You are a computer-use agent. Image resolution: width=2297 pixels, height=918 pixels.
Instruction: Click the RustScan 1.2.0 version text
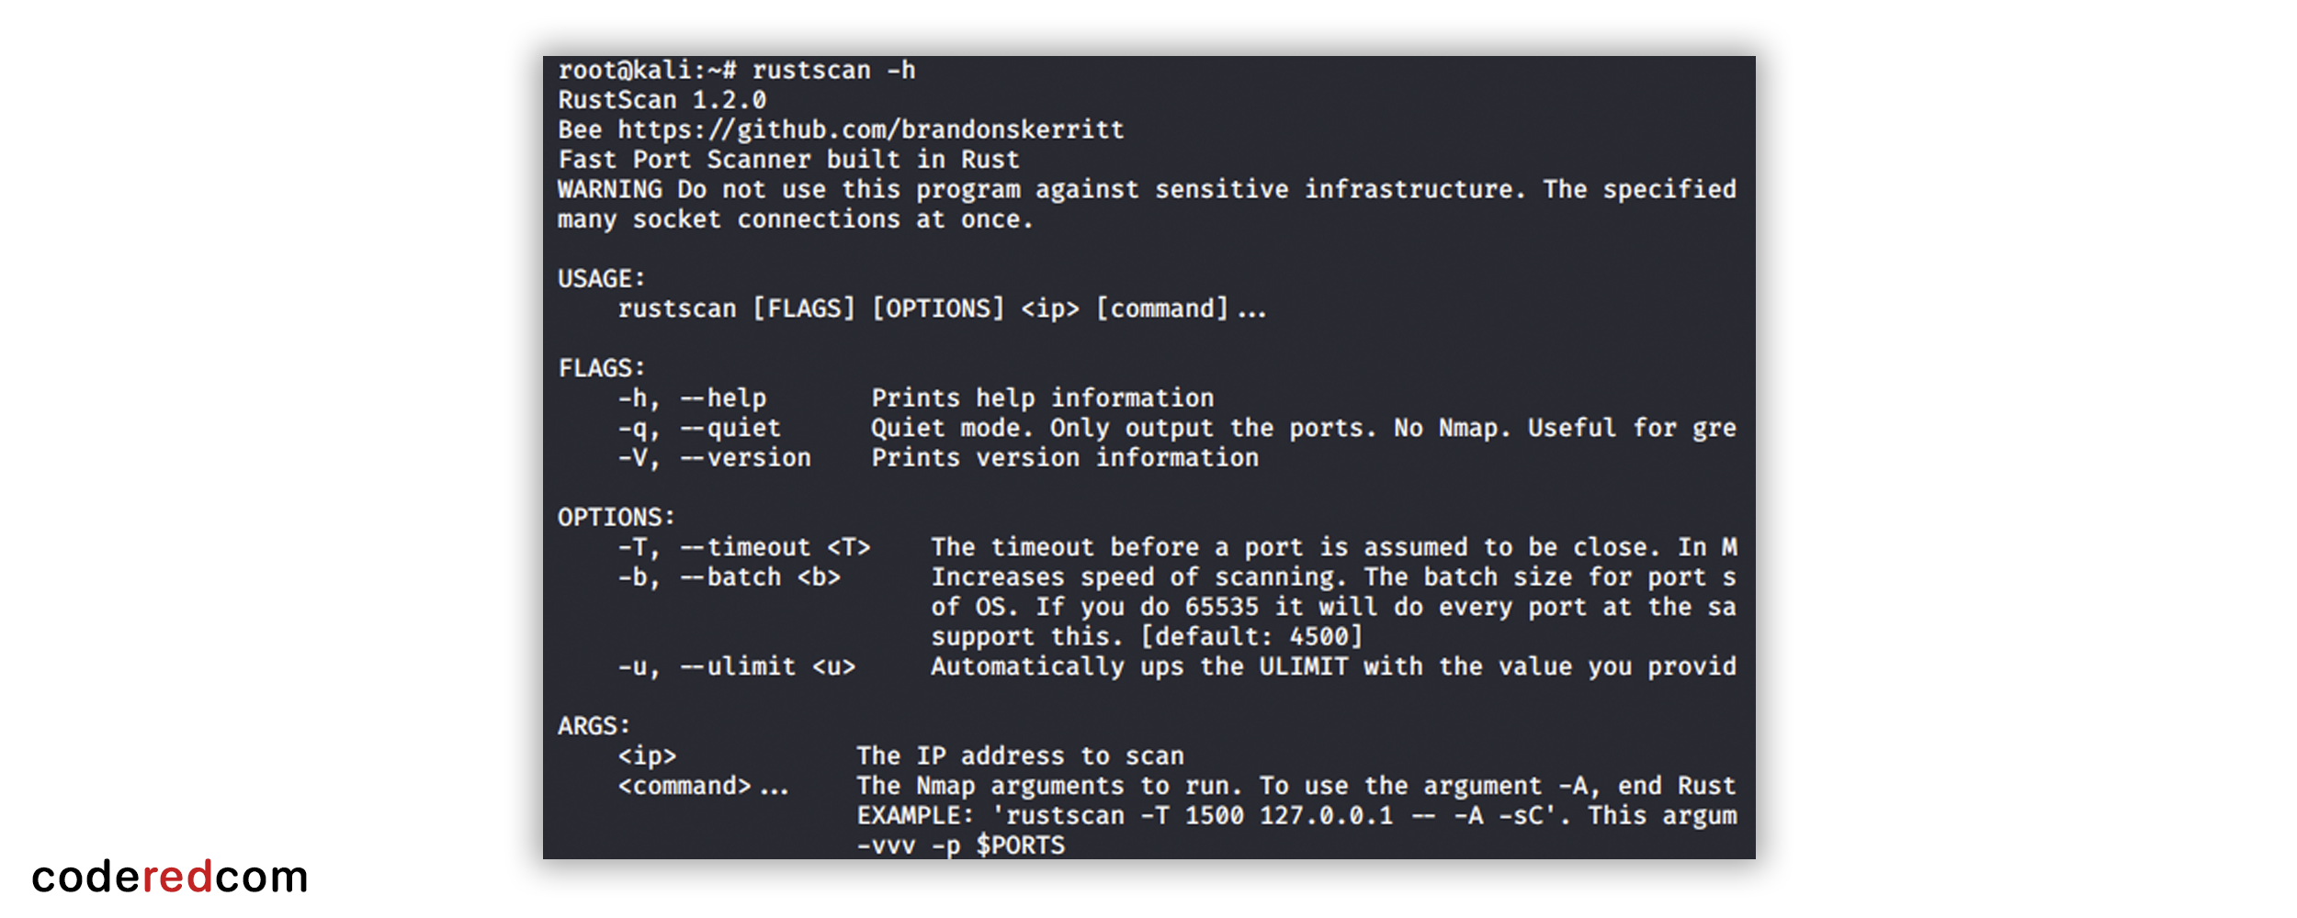pos(662,100)
